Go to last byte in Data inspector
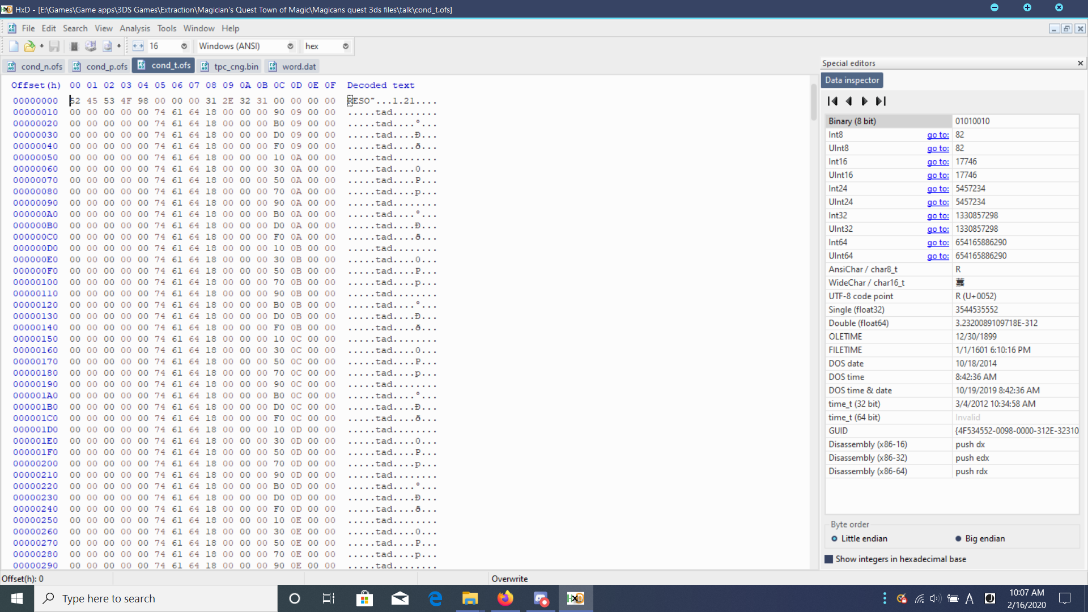Viewport: 1088px width, 612px height. pyautogui.click(x=881, y=101)
